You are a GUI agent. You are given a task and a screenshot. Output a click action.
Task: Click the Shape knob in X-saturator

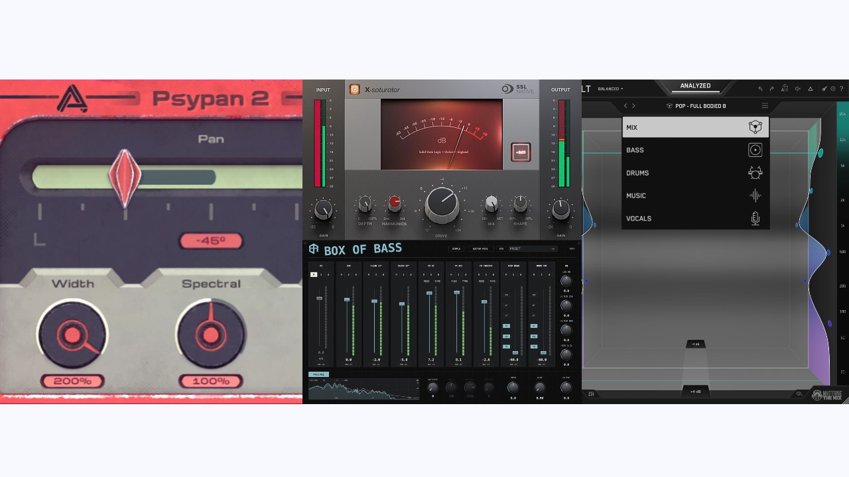tap(521, 203)
